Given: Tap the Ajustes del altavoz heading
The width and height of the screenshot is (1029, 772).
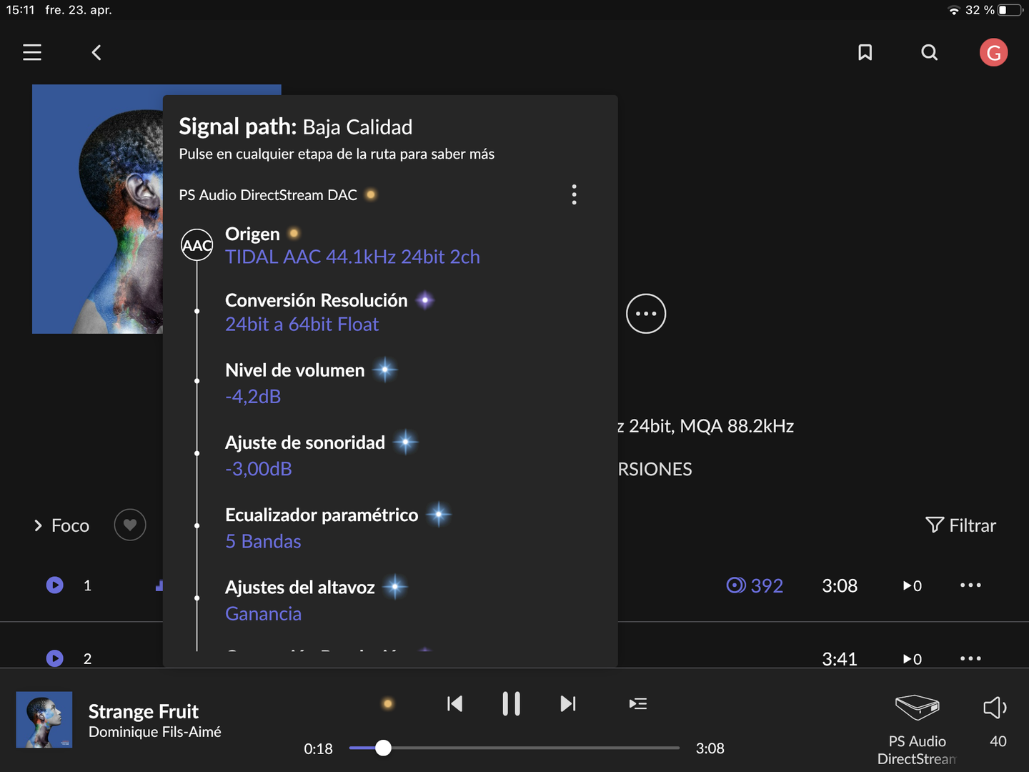Looking at the screenshot, I should [299, 587].
